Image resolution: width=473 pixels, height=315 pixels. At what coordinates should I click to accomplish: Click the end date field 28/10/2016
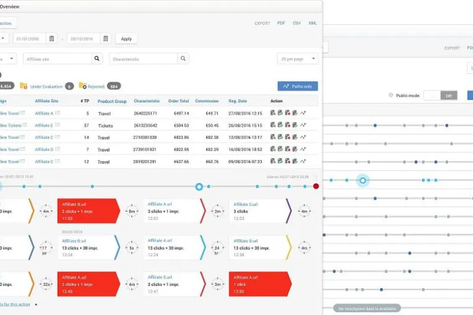point(84,38)
